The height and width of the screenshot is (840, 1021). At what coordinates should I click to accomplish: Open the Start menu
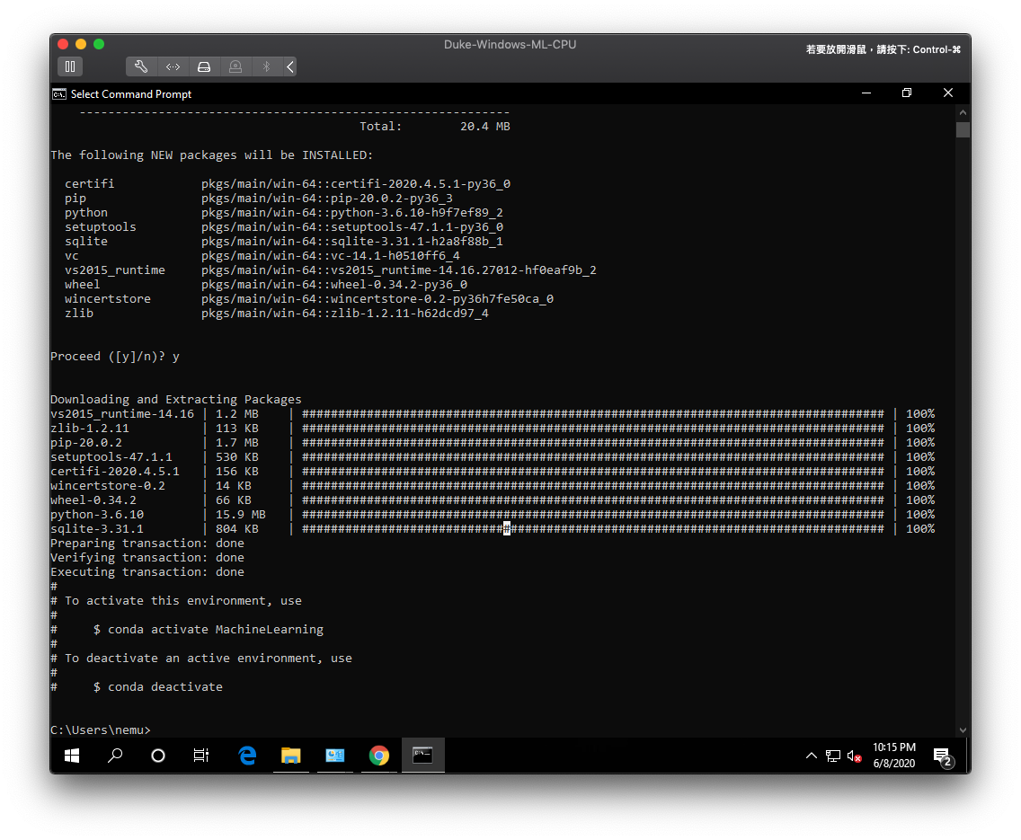[72, 756]
